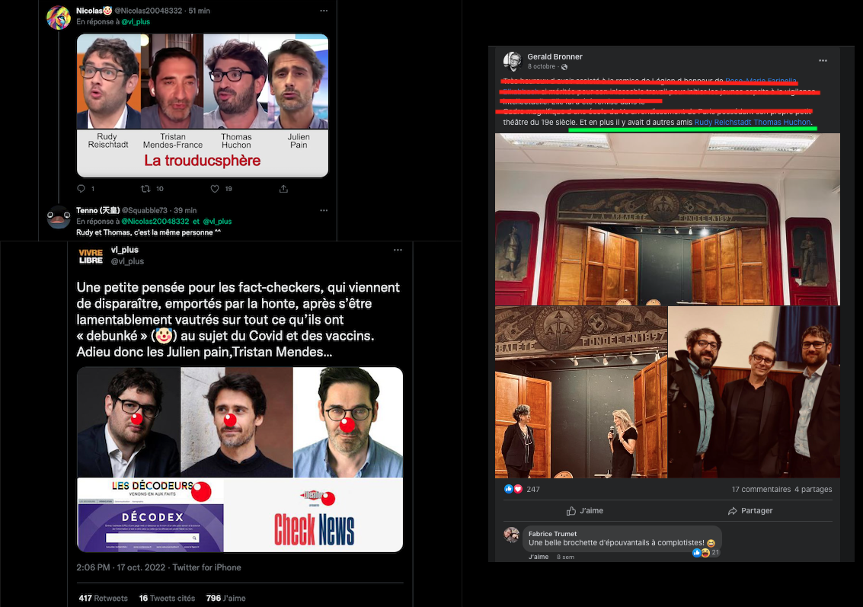Open the three-dot menu on Gerald Bronner's post
This screenshot has width=863, height=607.
(823, 60)
